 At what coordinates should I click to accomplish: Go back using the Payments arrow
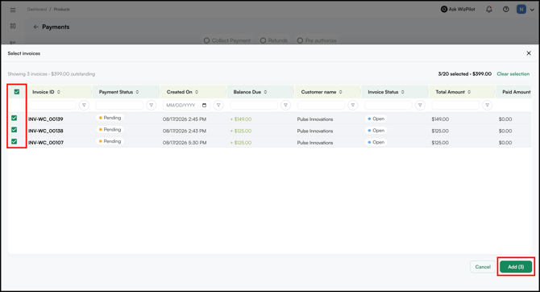coord(35,27)
